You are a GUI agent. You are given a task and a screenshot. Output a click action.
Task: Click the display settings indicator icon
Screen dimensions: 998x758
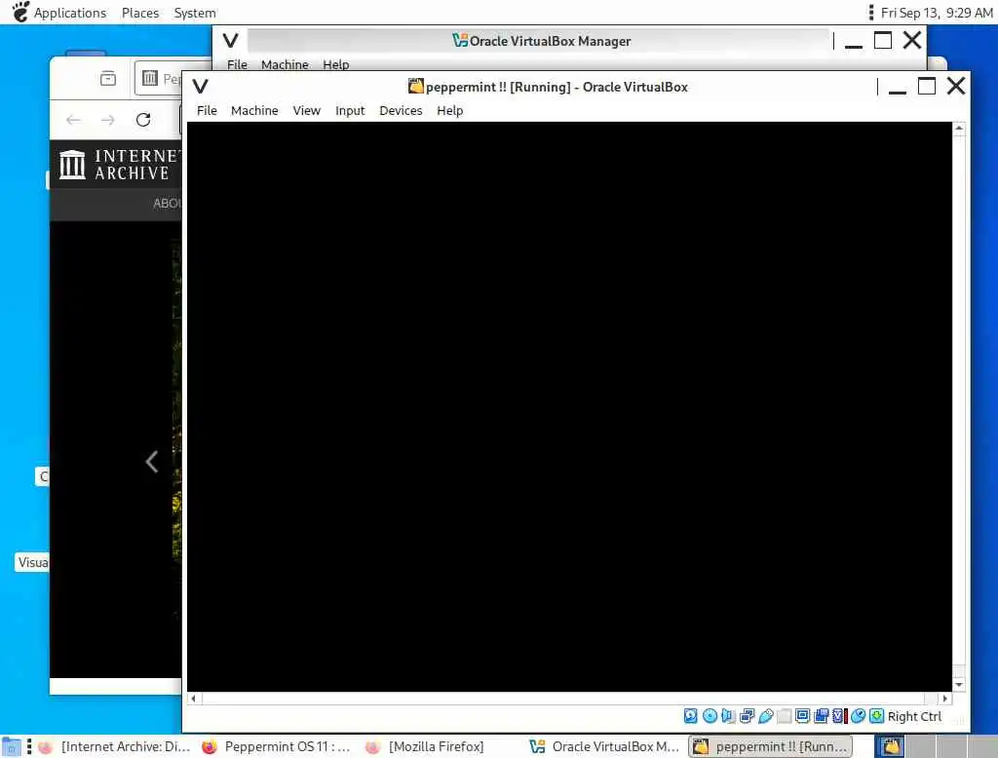[803, 716]
